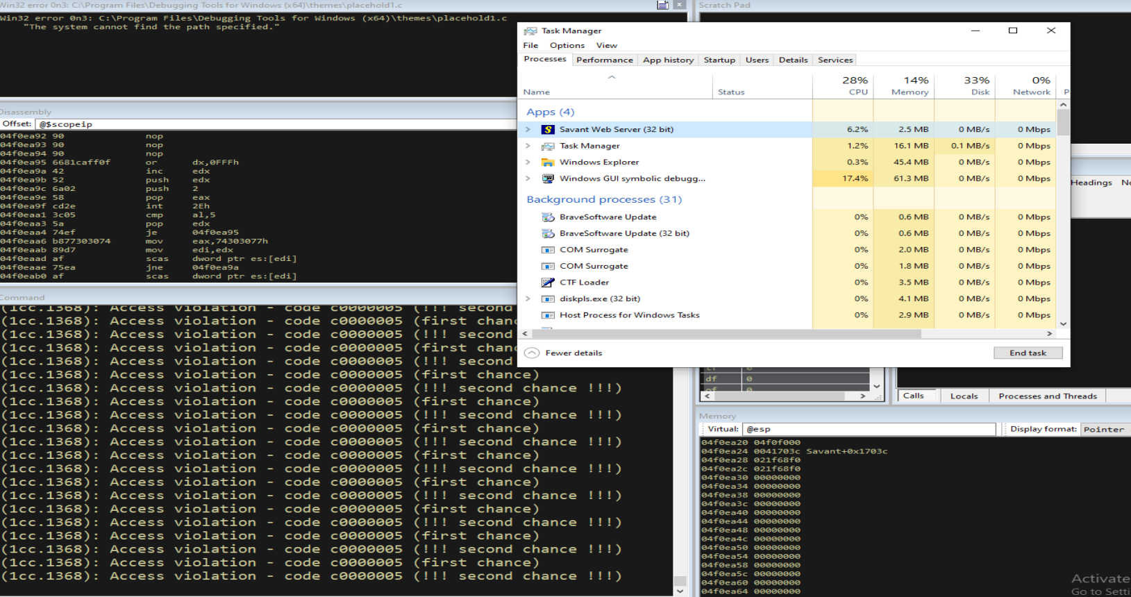Screen dimensions: 1131x597
Task: Click the Name column header
Action: (x=615, y=85)
